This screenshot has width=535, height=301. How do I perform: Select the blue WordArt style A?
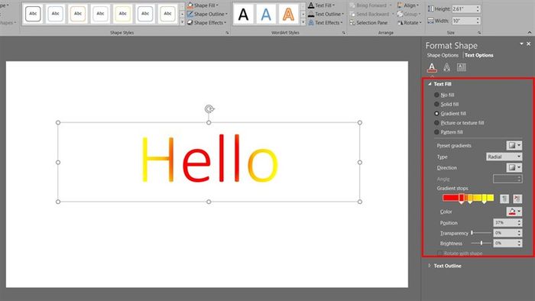pos(266,15)
